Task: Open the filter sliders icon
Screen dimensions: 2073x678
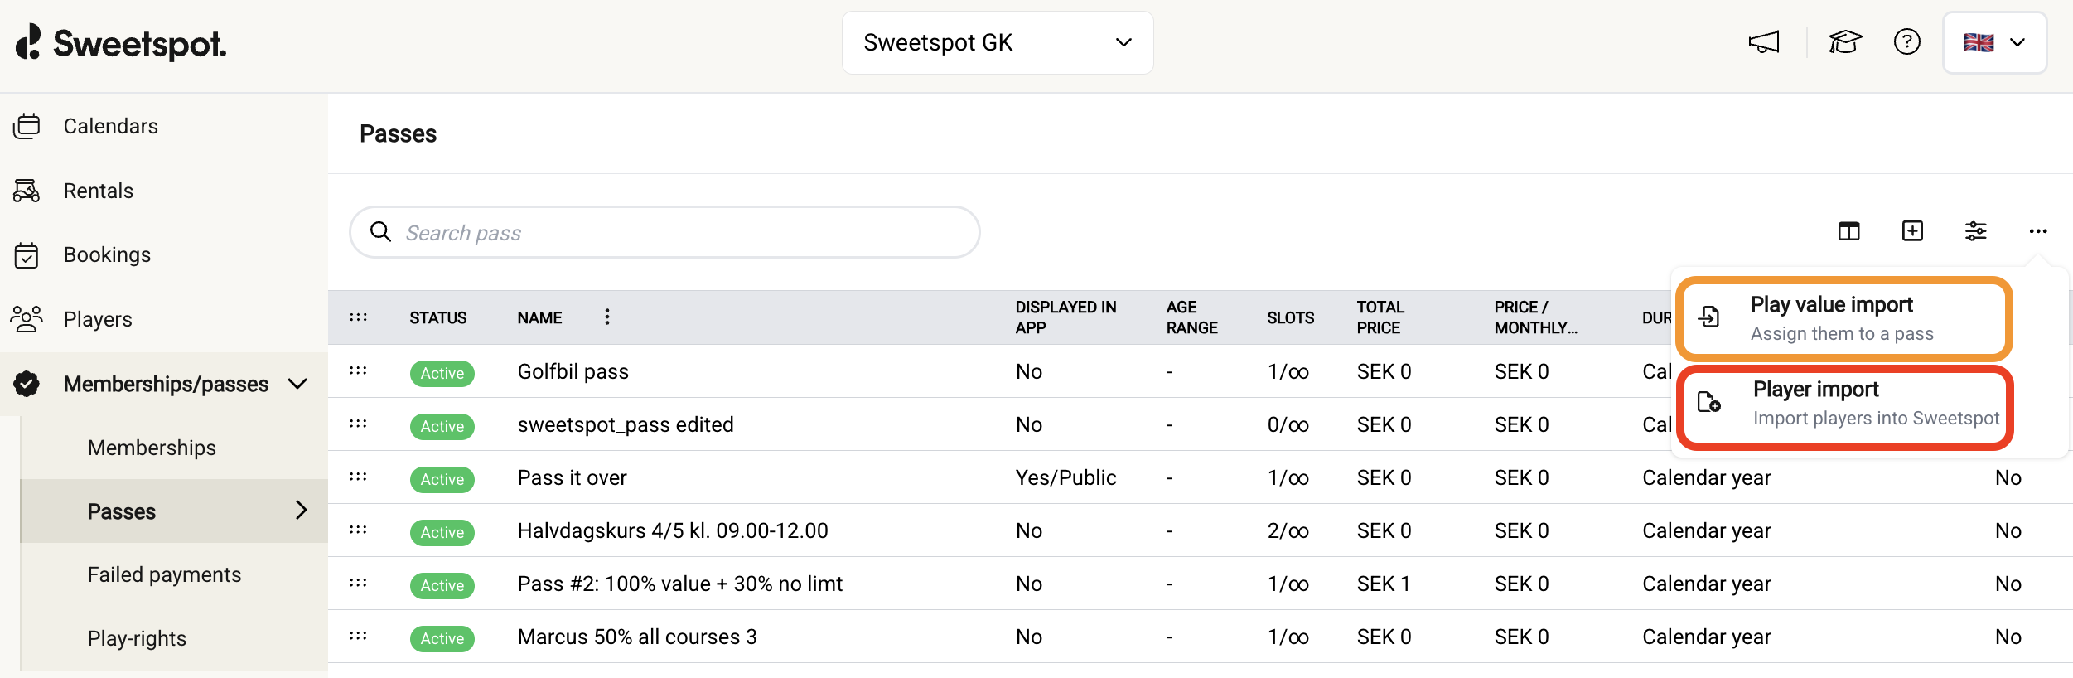Action: click(x=1975, y=231)
